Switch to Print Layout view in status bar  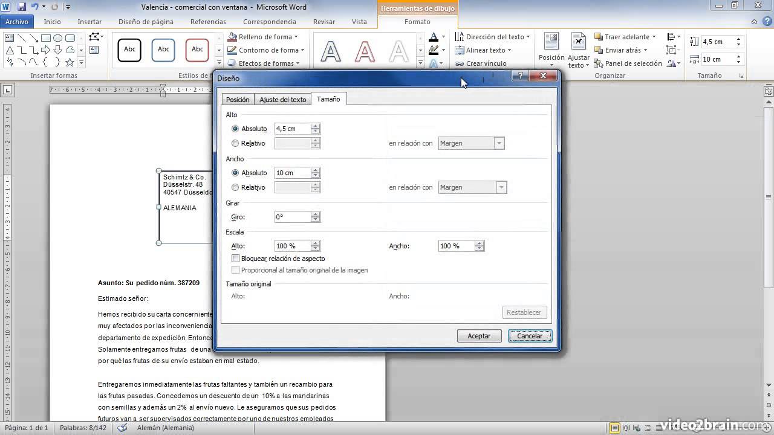point(615,428)
